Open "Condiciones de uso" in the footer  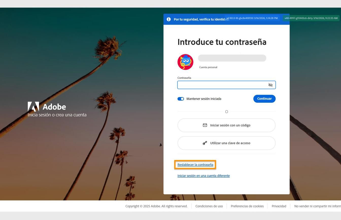[x=209, y=206]
